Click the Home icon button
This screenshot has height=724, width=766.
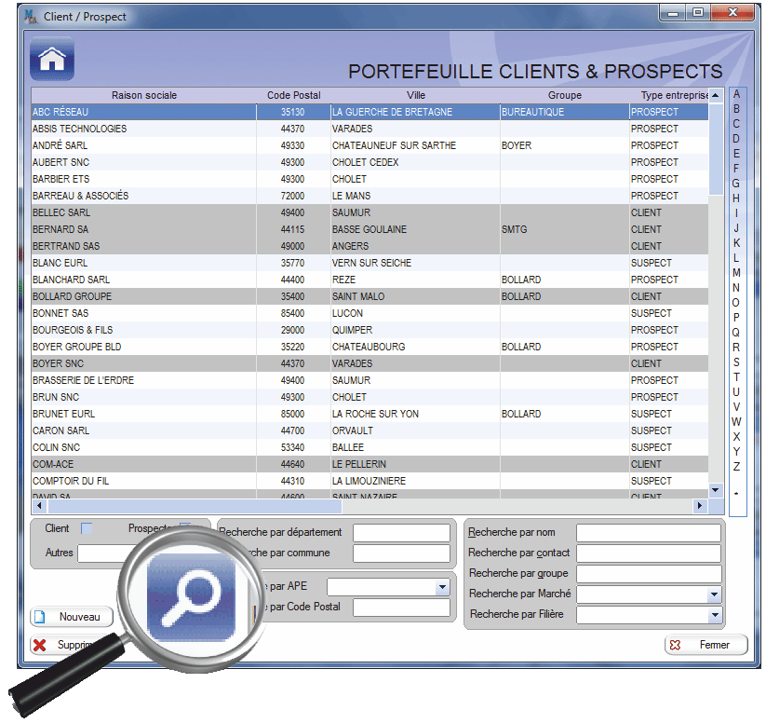pyautogui.click(x=52, y=59)
